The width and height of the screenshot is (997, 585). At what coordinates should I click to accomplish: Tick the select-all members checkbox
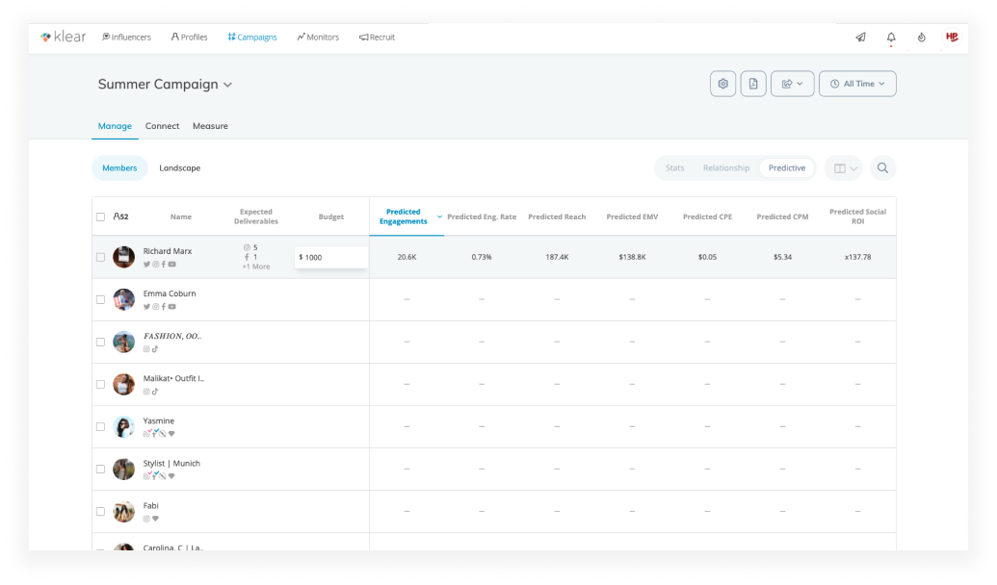[100, 216]
